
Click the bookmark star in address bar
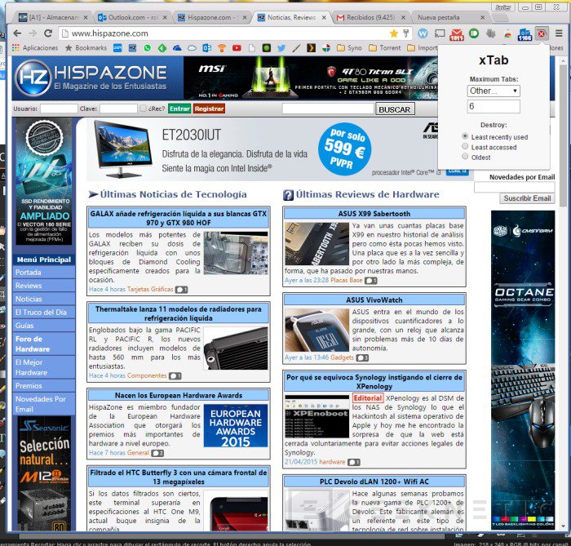coord(394,33)
